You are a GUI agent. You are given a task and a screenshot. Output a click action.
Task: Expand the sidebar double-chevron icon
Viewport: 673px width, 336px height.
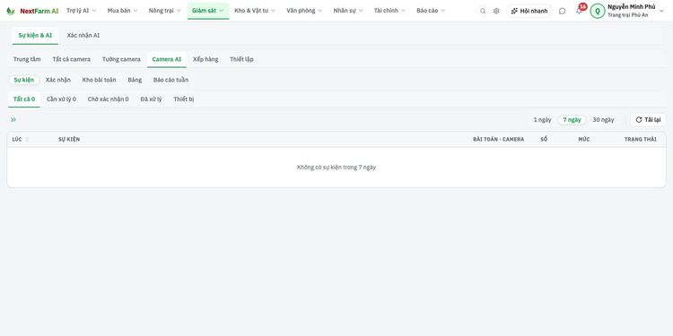point(13,119)
